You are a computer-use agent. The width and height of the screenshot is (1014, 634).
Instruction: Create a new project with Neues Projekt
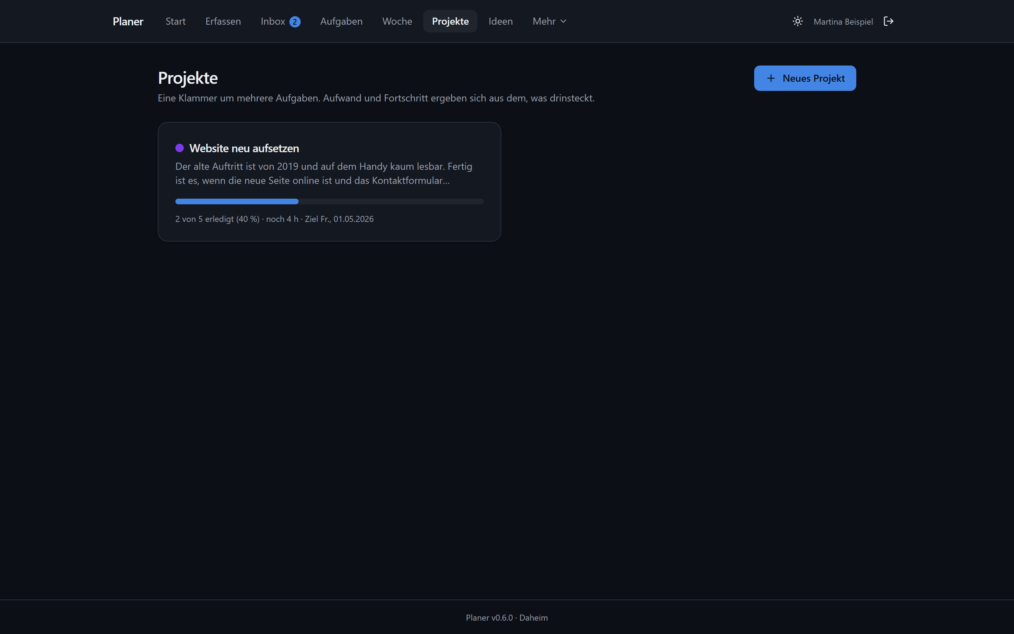point(805,79)
